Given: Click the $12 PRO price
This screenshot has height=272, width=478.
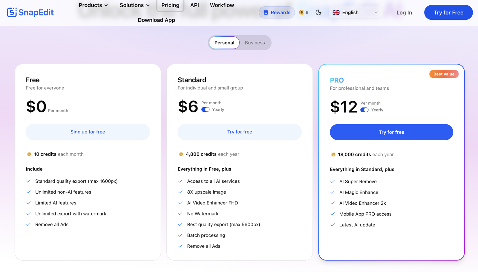Looking at the screenshot, I should click(x=344, y=107).
